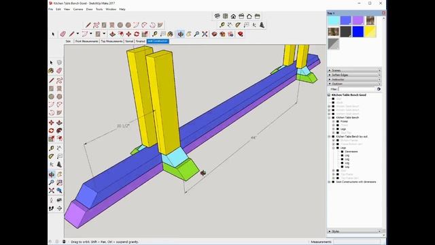Select the Zoom magnifier in top toolbar

196,34
